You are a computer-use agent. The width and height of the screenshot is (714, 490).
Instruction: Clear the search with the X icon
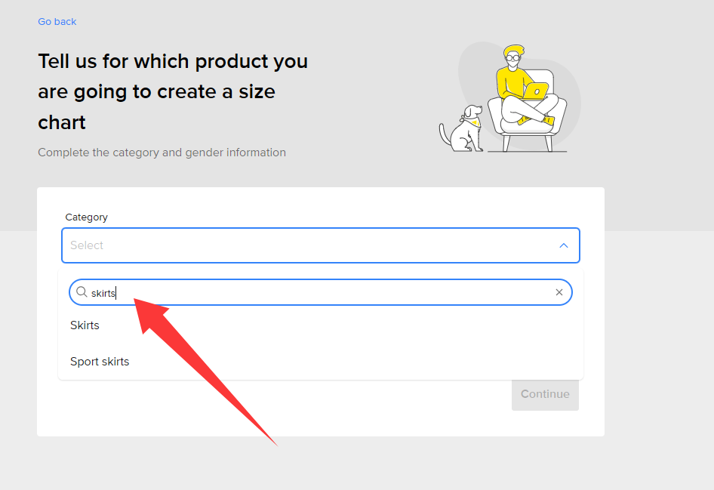point(559,292)
